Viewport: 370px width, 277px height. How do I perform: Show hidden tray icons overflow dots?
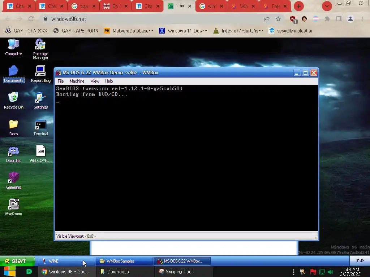[293, 272]
